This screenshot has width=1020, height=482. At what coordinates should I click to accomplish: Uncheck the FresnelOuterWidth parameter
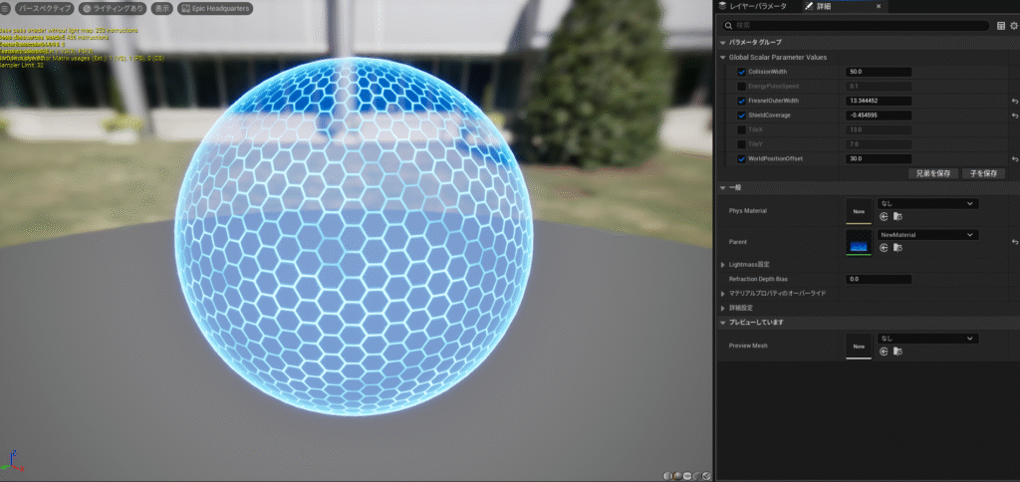[741, 102]
